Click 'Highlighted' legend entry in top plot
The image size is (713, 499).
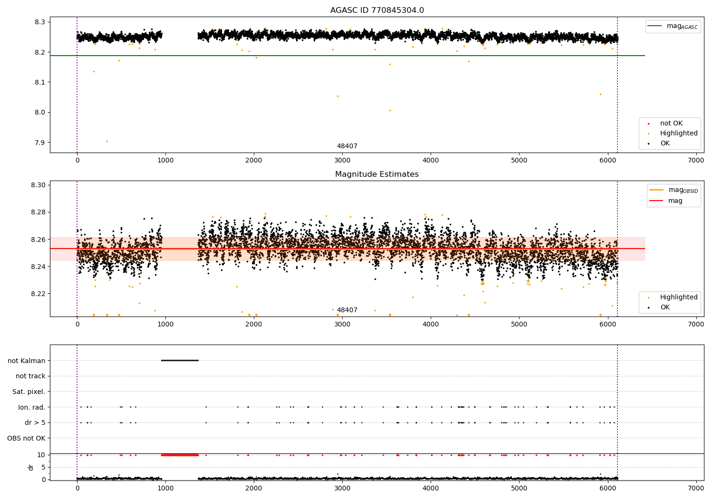679,134
